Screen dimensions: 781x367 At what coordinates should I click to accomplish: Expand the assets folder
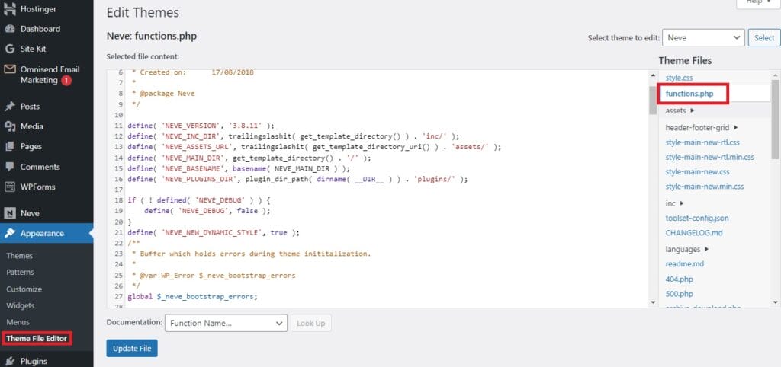(x=680, y=110)
